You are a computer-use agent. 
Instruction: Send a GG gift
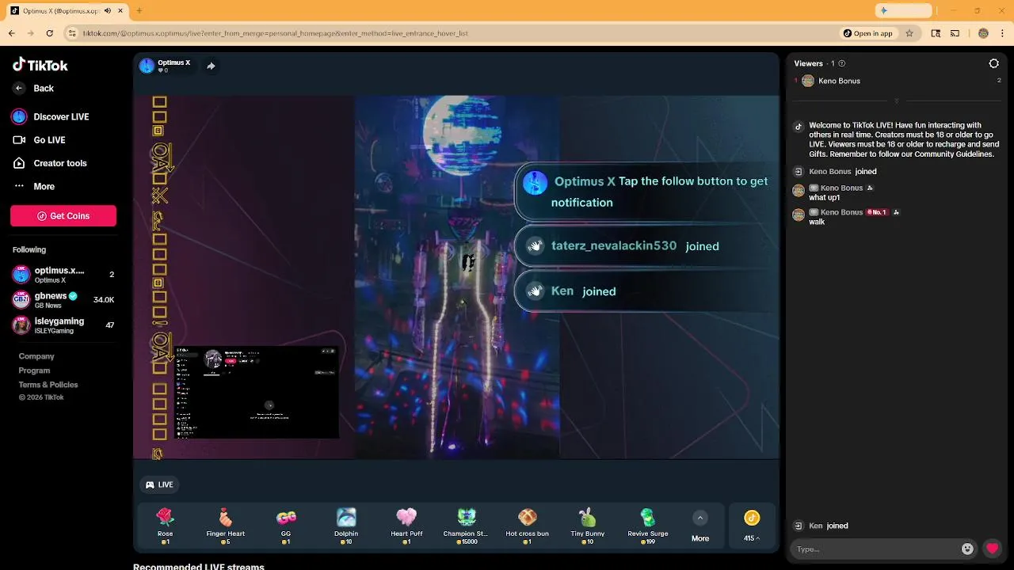click(286, 526)
